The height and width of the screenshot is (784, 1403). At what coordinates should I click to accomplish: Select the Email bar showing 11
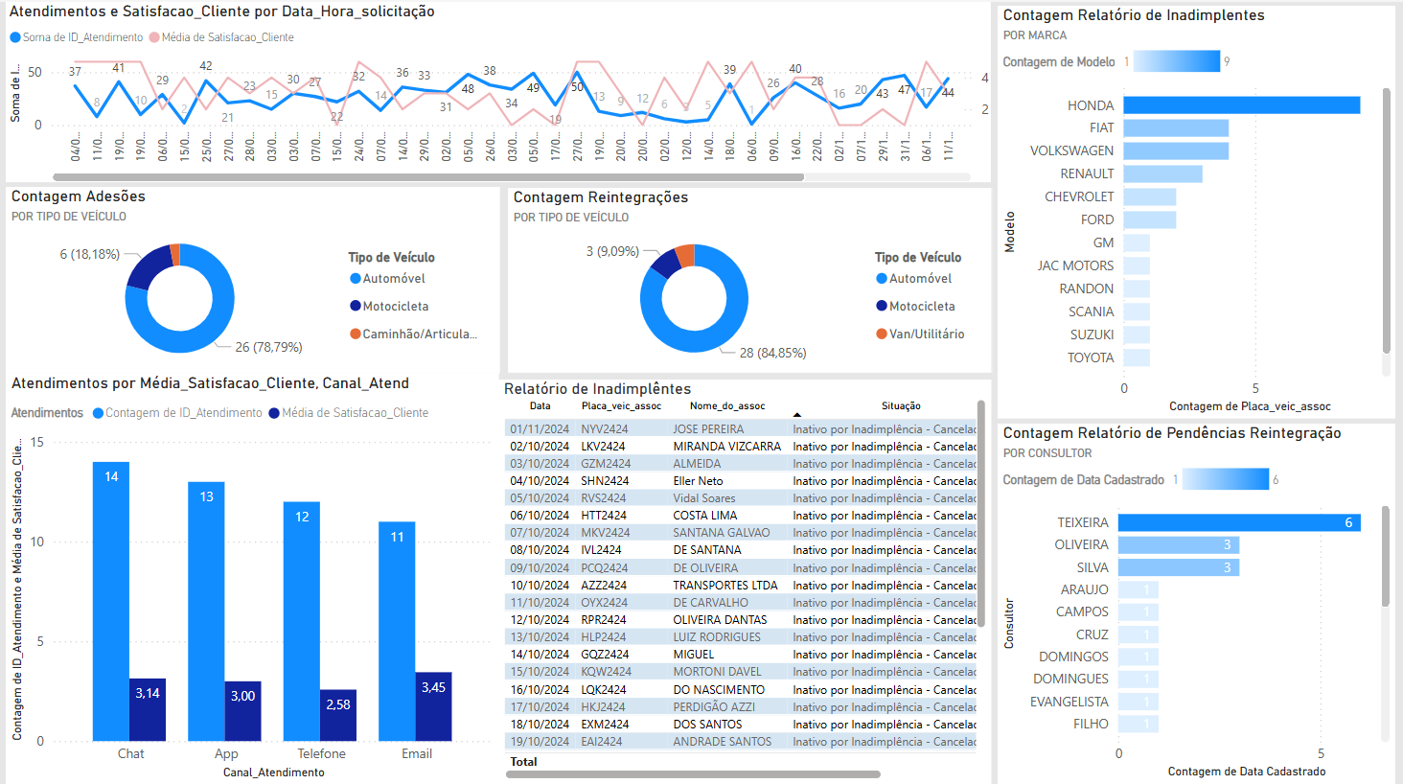[397, 632]
